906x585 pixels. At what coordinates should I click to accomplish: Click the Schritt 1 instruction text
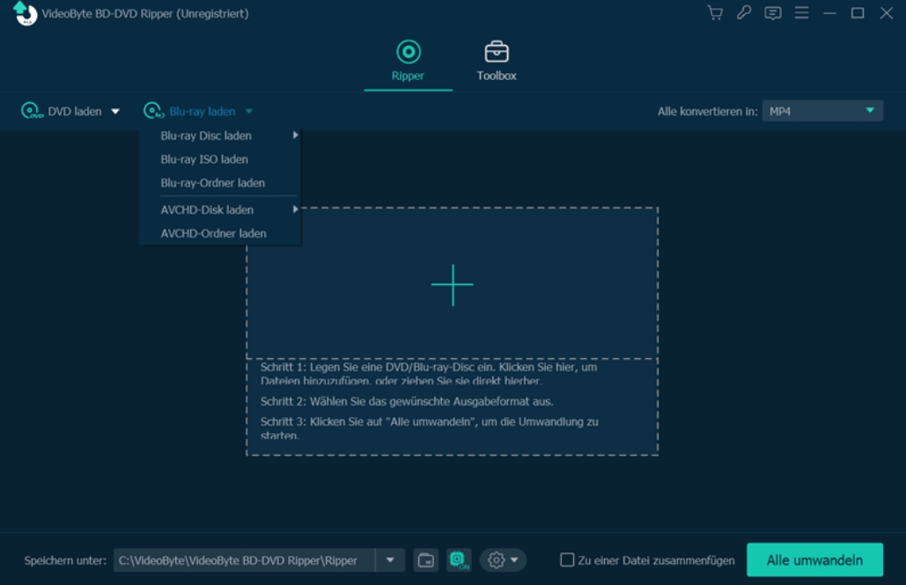(429, 374)
